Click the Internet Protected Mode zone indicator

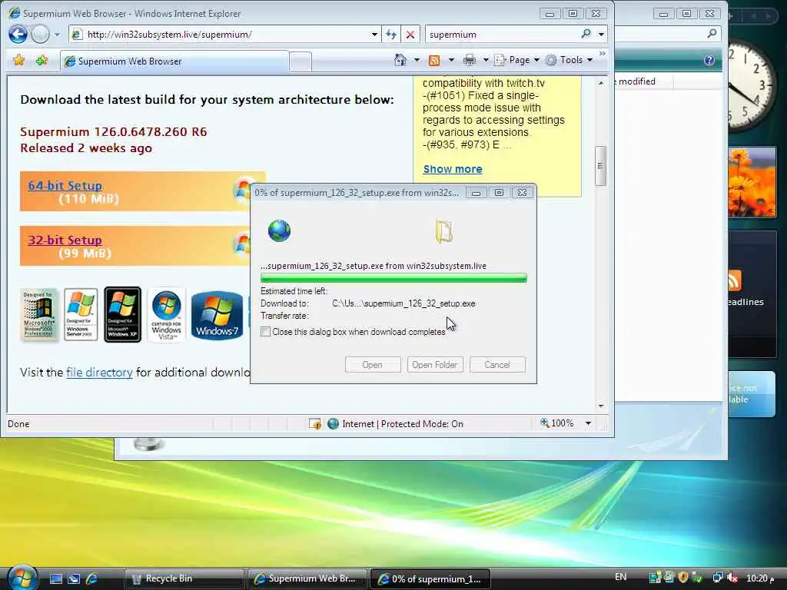point(395,424)
